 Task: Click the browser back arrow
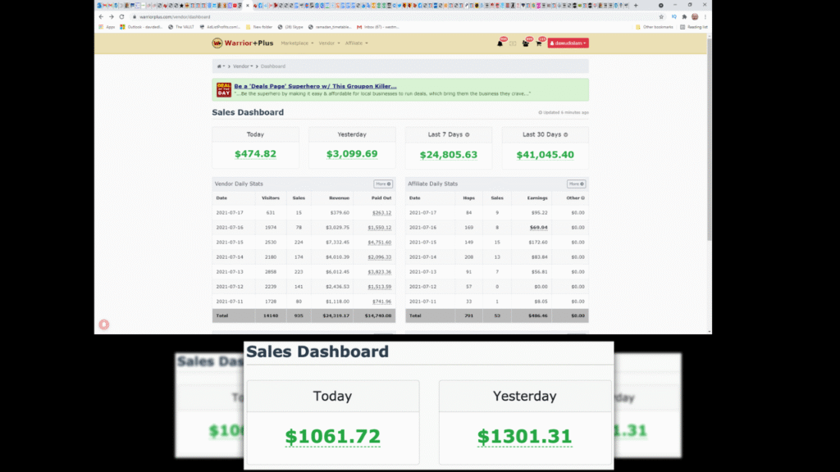coord(101,16)
